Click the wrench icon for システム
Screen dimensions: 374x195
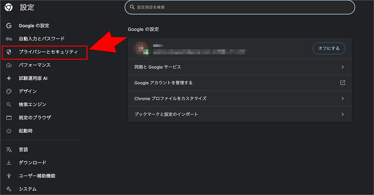pyautogui.click(x=9, y=189)
